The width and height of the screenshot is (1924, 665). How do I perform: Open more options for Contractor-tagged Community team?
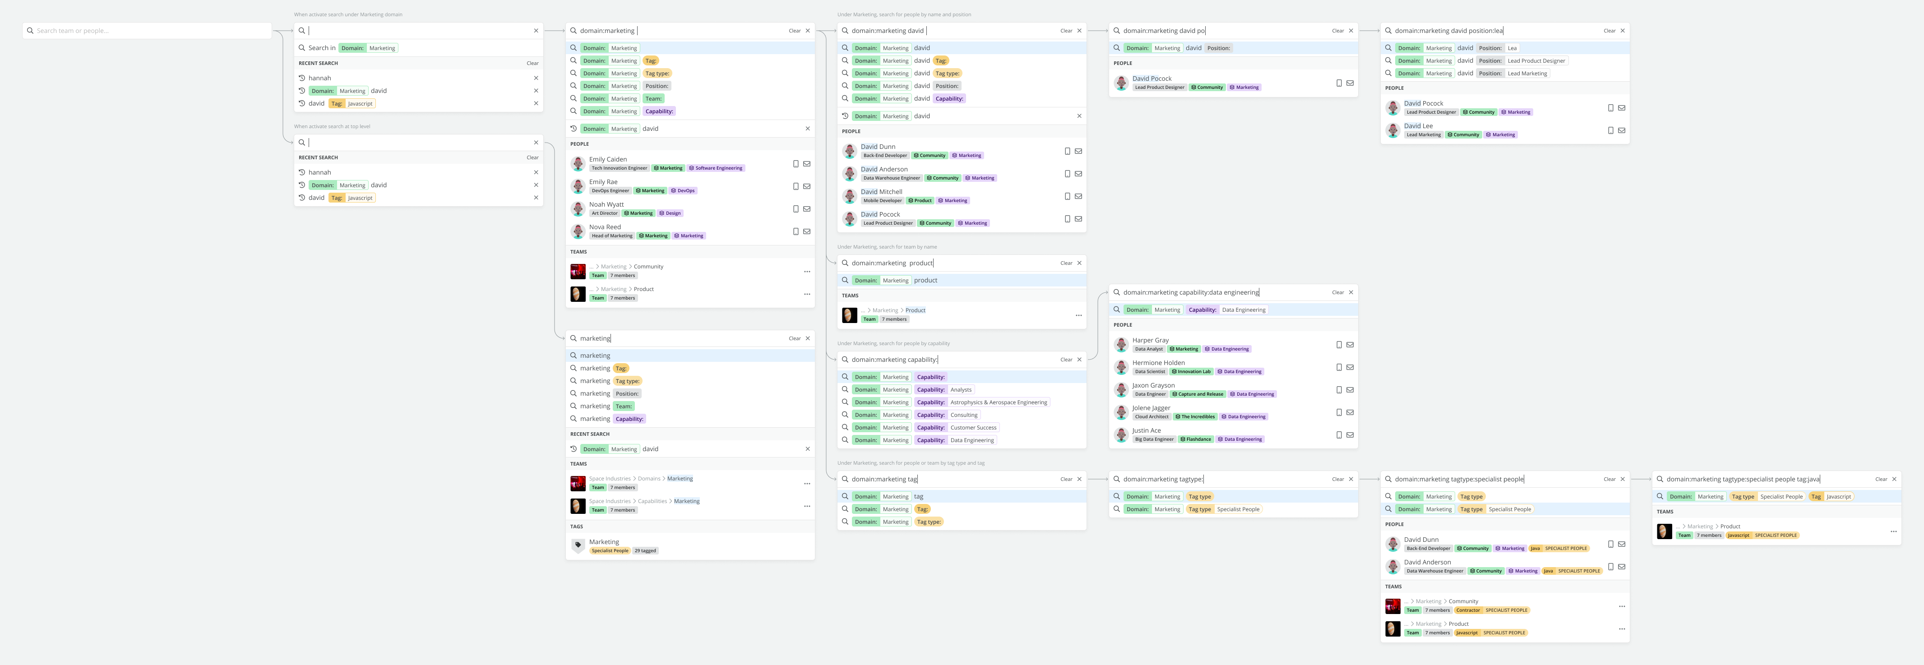(1622, 606)
